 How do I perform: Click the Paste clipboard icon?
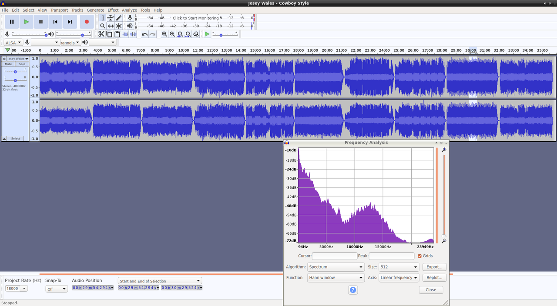tap(117, 34)
